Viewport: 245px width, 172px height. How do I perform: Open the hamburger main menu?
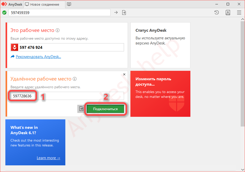(239, 13)
